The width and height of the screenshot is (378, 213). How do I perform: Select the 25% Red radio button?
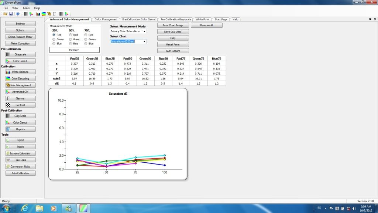point(54,35)
